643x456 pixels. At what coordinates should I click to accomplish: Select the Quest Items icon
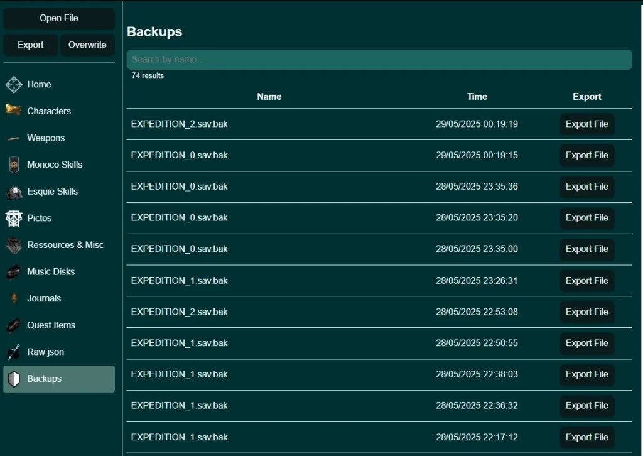click(14, 325)
